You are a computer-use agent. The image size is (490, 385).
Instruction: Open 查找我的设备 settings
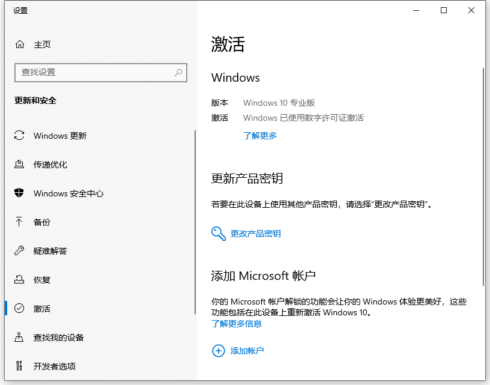pyautogui.click(x=59, y=338)
